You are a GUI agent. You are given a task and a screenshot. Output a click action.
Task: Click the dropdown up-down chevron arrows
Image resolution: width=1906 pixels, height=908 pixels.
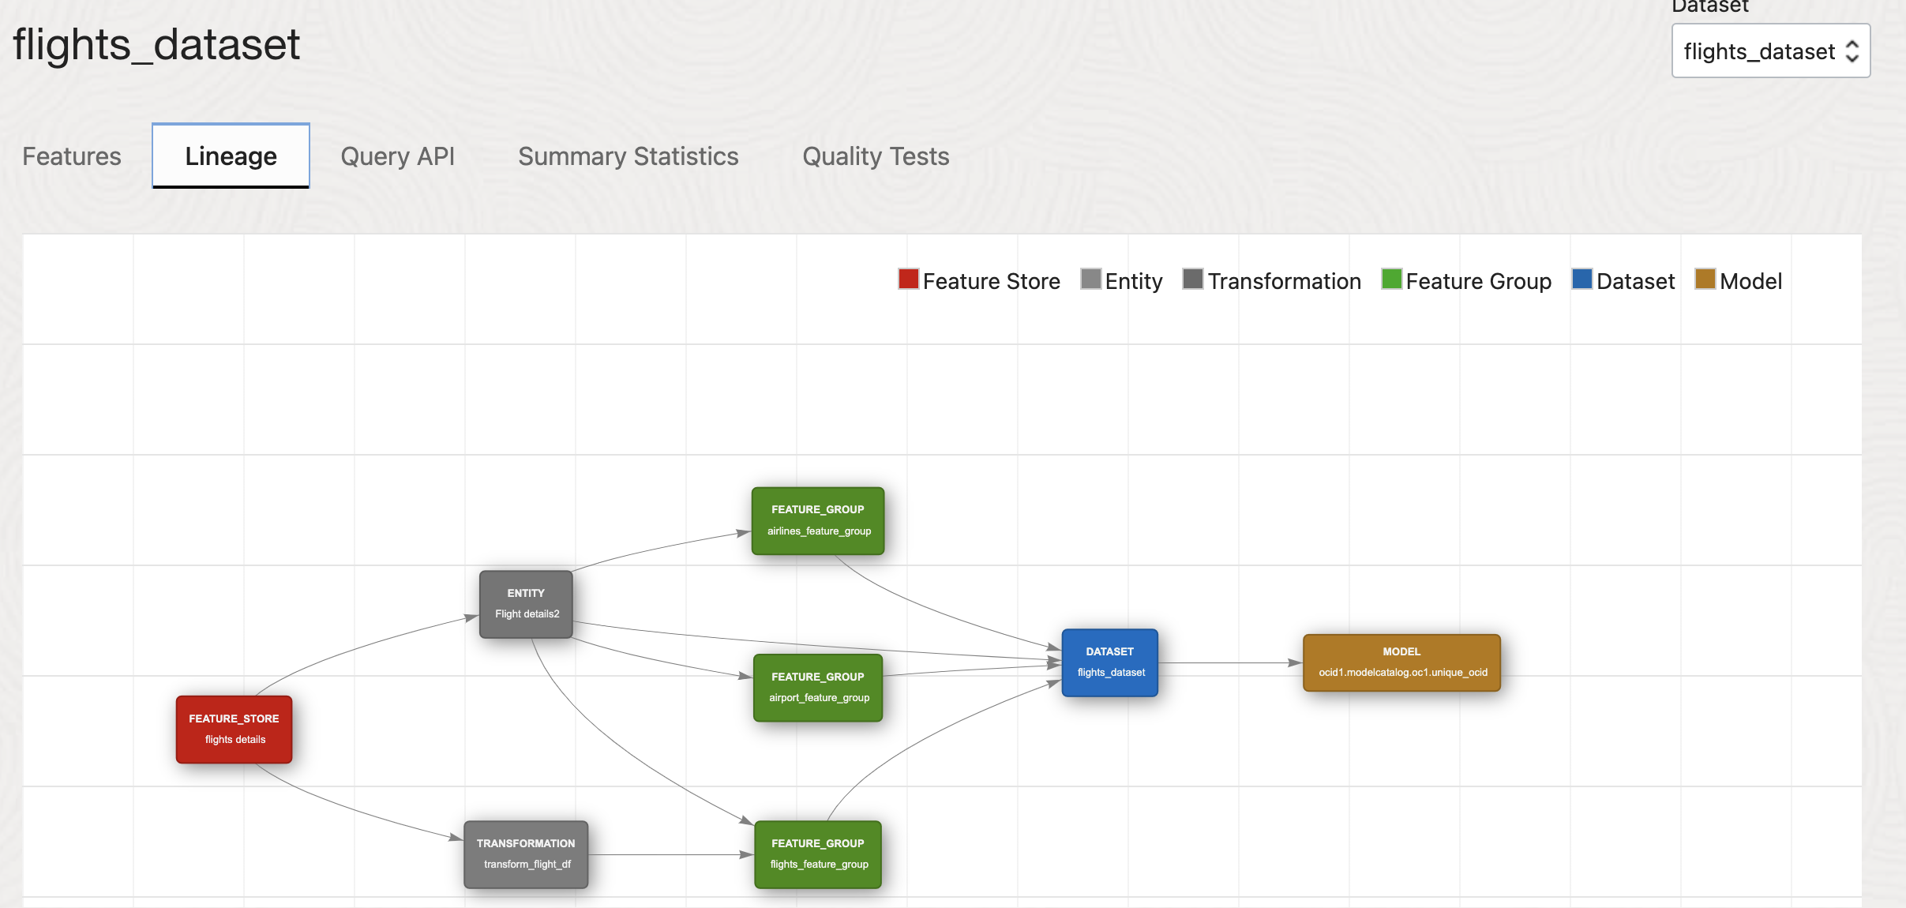[1852, 51]
